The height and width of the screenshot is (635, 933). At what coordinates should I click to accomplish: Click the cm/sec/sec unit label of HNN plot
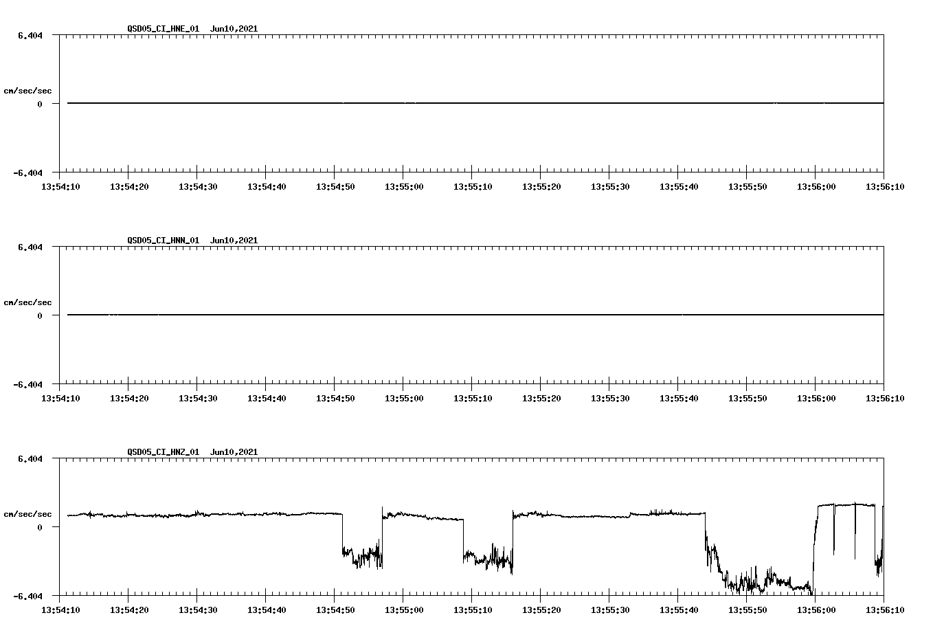tap(27, 302)
